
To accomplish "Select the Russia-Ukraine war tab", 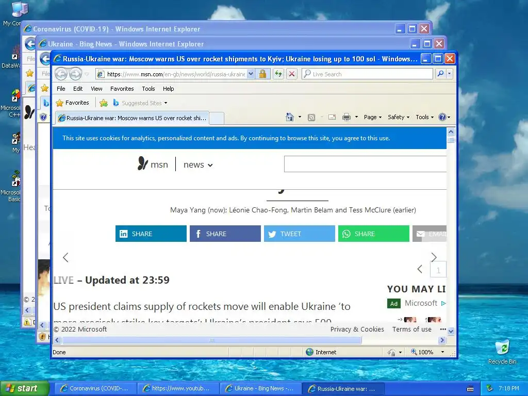I will click(133, 118).
